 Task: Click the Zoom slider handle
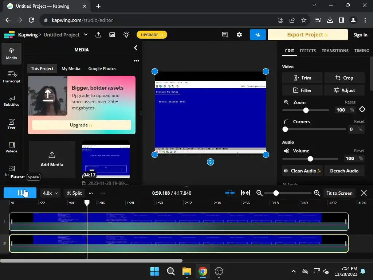(306, 110)
